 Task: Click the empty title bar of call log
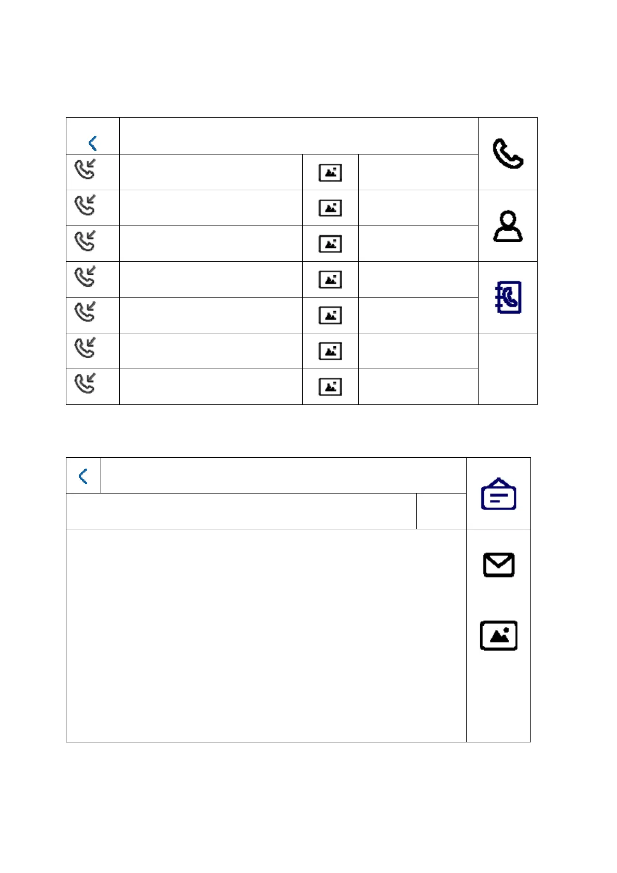pyautogui.click(x=299, y=136)
